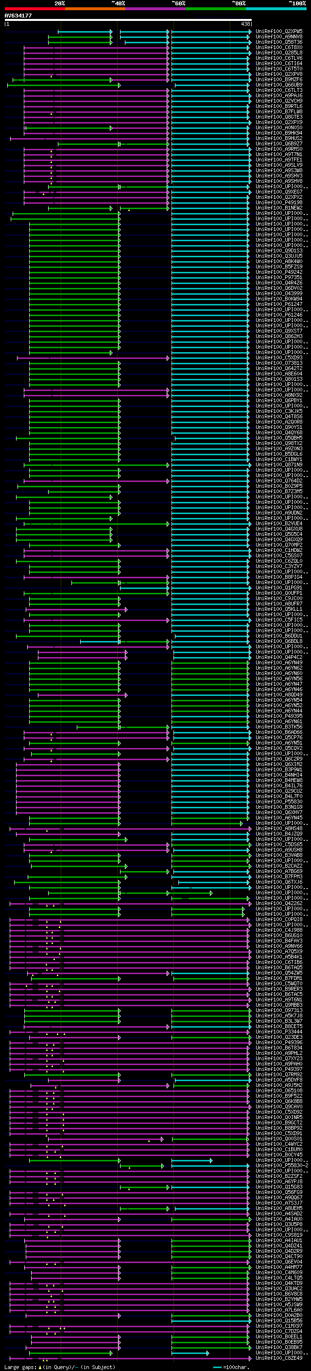This screenshot has height=1371, width=311.
Task: Select hit UniRef100_B7FLW8
Action: click(x=278, y=111)
